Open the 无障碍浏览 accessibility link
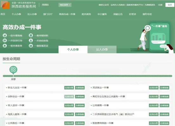The image size is (175, 126). [150, 5]
